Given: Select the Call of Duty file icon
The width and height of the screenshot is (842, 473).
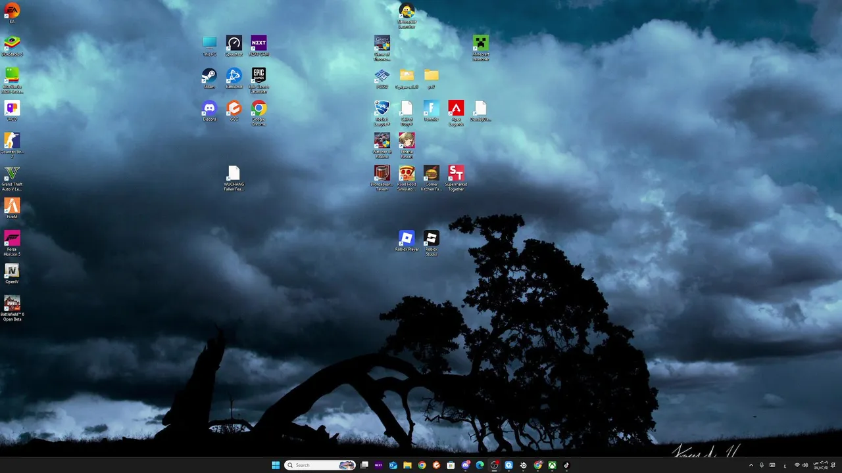Looking at the screenshot, I should (407, 113).
